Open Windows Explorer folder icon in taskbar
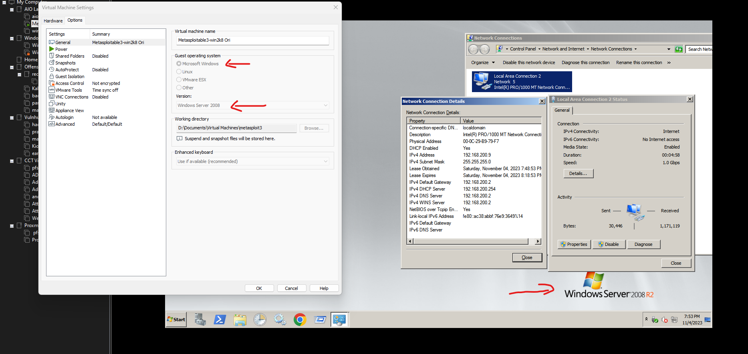The height and width of the screenshot is (354, 748). coord(240,320)
